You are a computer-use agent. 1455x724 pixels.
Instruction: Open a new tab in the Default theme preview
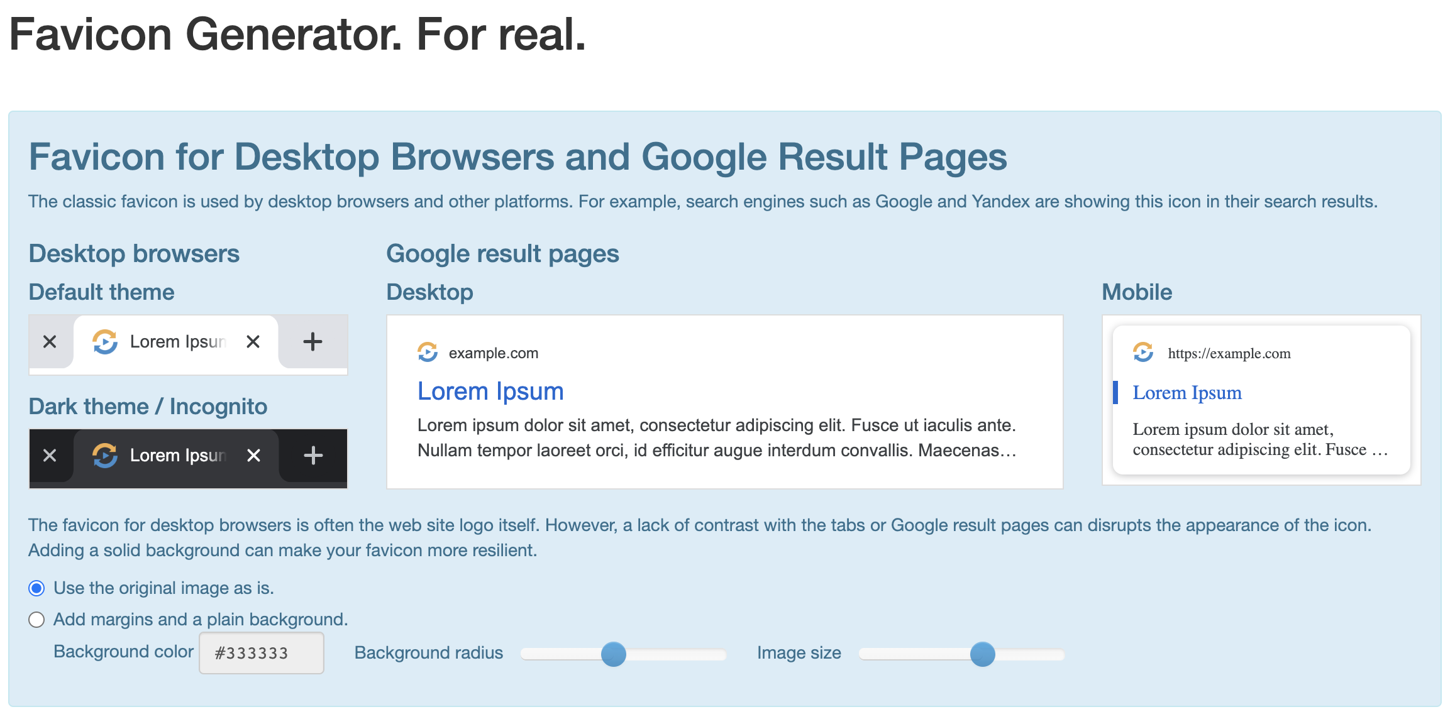click(312, 341)
